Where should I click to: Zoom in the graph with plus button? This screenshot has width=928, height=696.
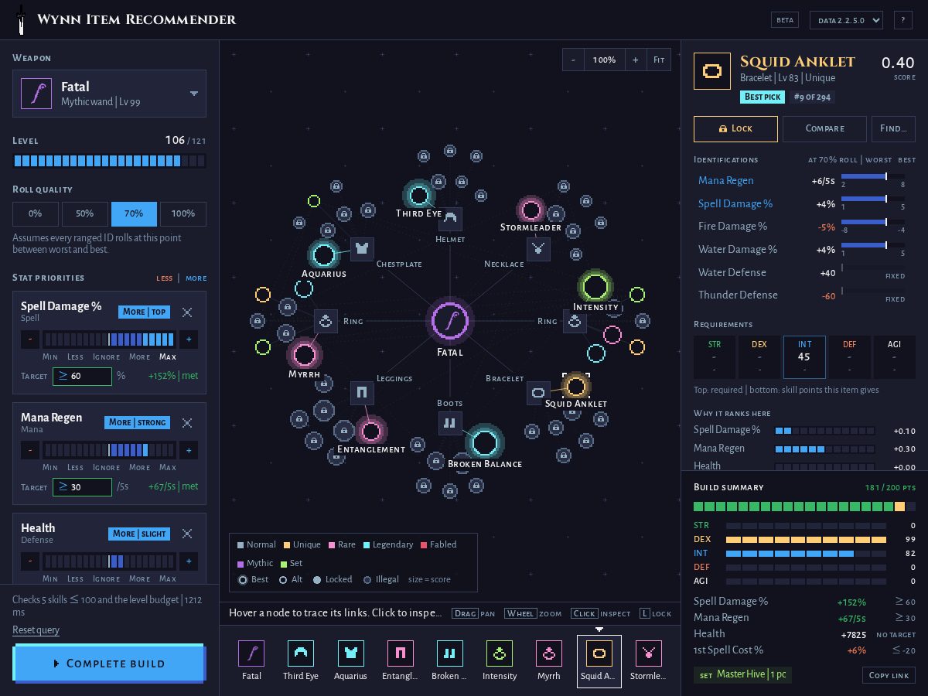(x=636, y=60)
